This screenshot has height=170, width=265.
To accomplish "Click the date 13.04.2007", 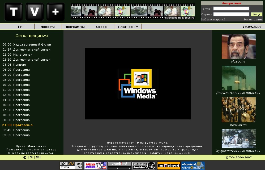I will tap(252, 27).
